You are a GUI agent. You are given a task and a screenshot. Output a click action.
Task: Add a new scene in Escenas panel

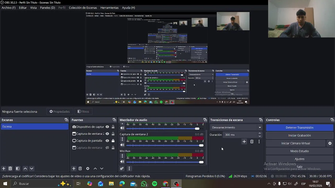4,169
